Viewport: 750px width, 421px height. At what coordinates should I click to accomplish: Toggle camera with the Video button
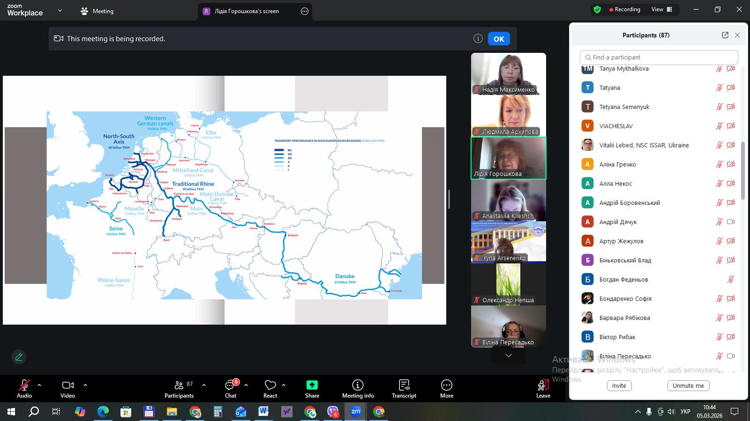[x=67, y=388]
